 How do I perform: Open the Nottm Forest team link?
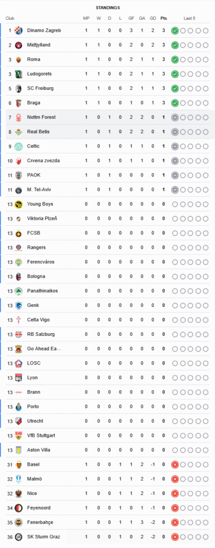(41, 117)
